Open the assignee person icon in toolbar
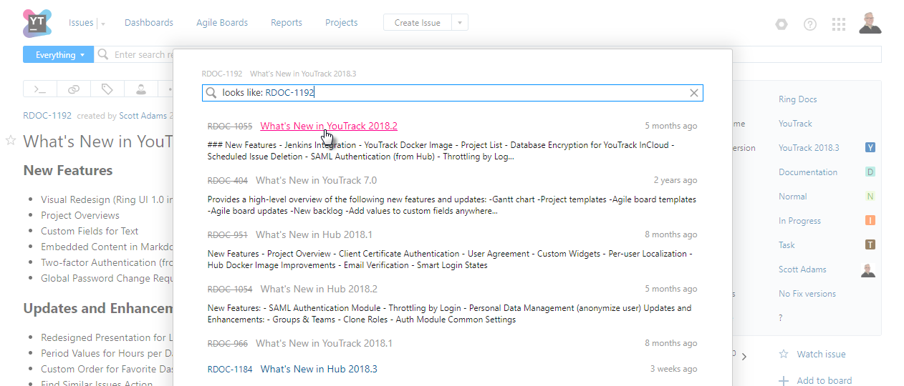Viewport: 904px width, 386px height. tap(140, 89)
